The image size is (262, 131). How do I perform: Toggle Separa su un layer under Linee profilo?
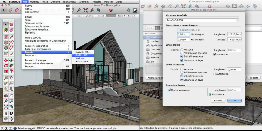[x=182, y=61]
